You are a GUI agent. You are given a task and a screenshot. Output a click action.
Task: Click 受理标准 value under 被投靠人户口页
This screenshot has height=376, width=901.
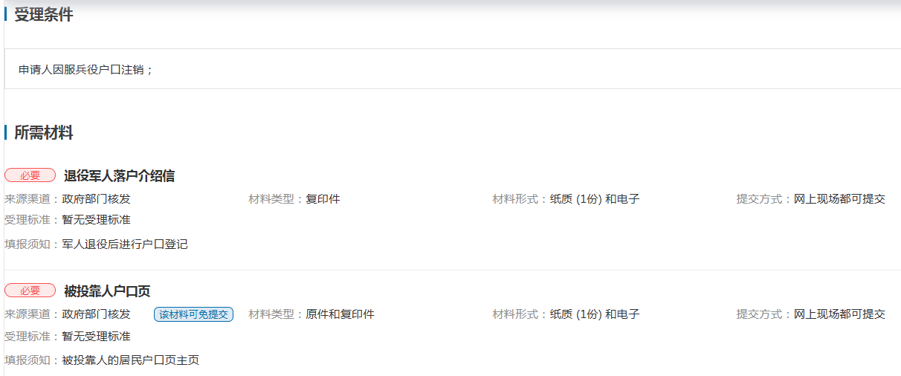click(96, 337)
